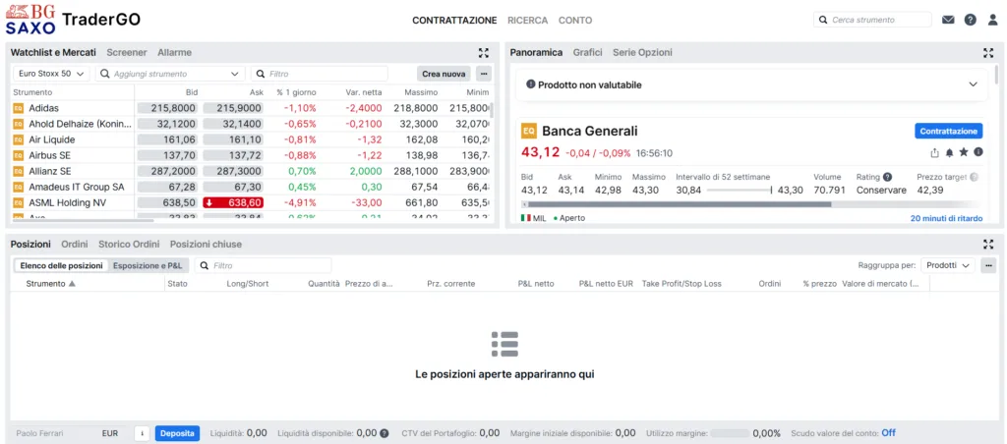Click the Rating help icon

(888, 177)
